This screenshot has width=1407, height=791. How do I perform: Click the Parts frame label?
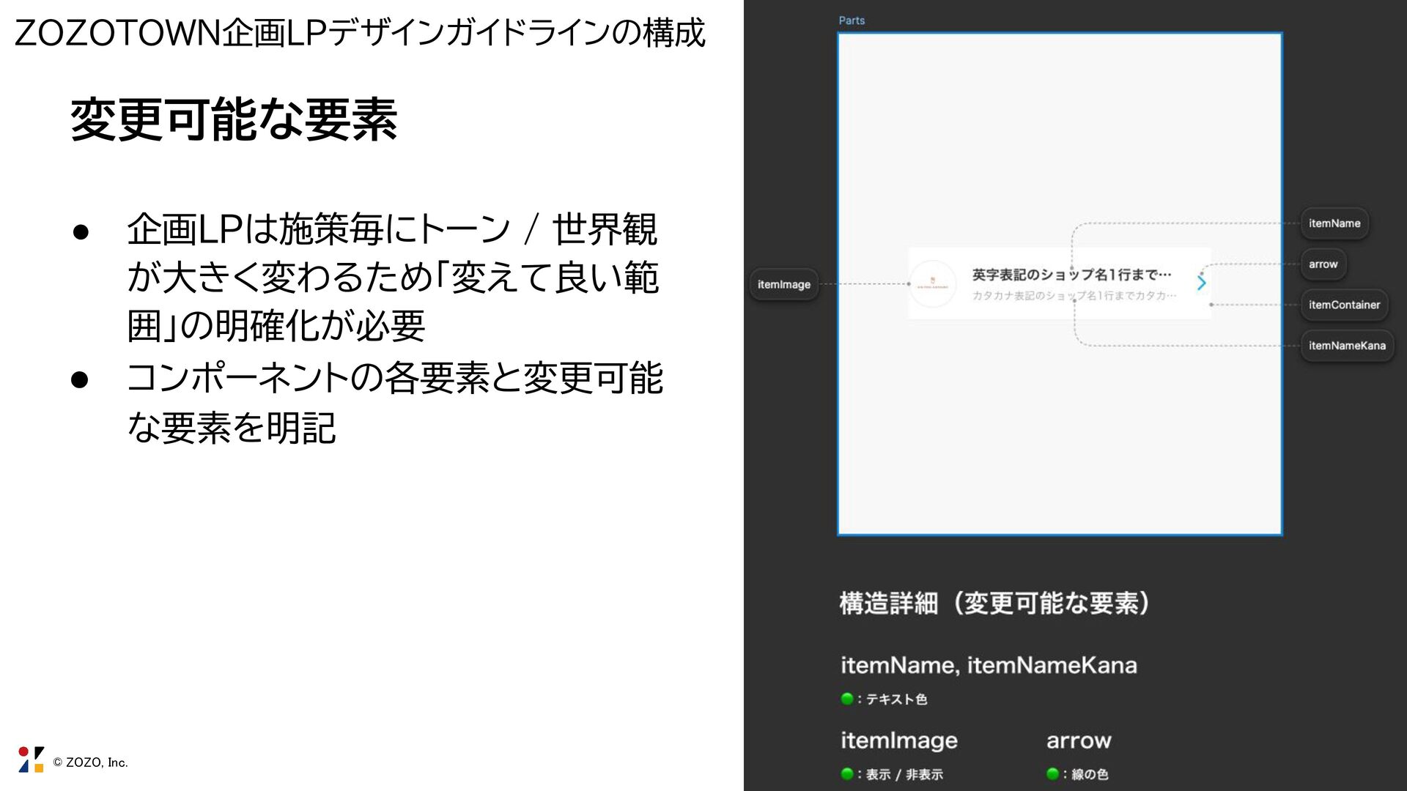(x=852, y=21)
